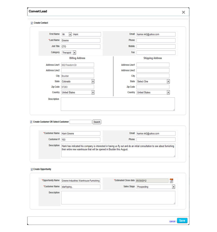Click the Search button
Screen dimensions: 217x232
coord(97,122)
